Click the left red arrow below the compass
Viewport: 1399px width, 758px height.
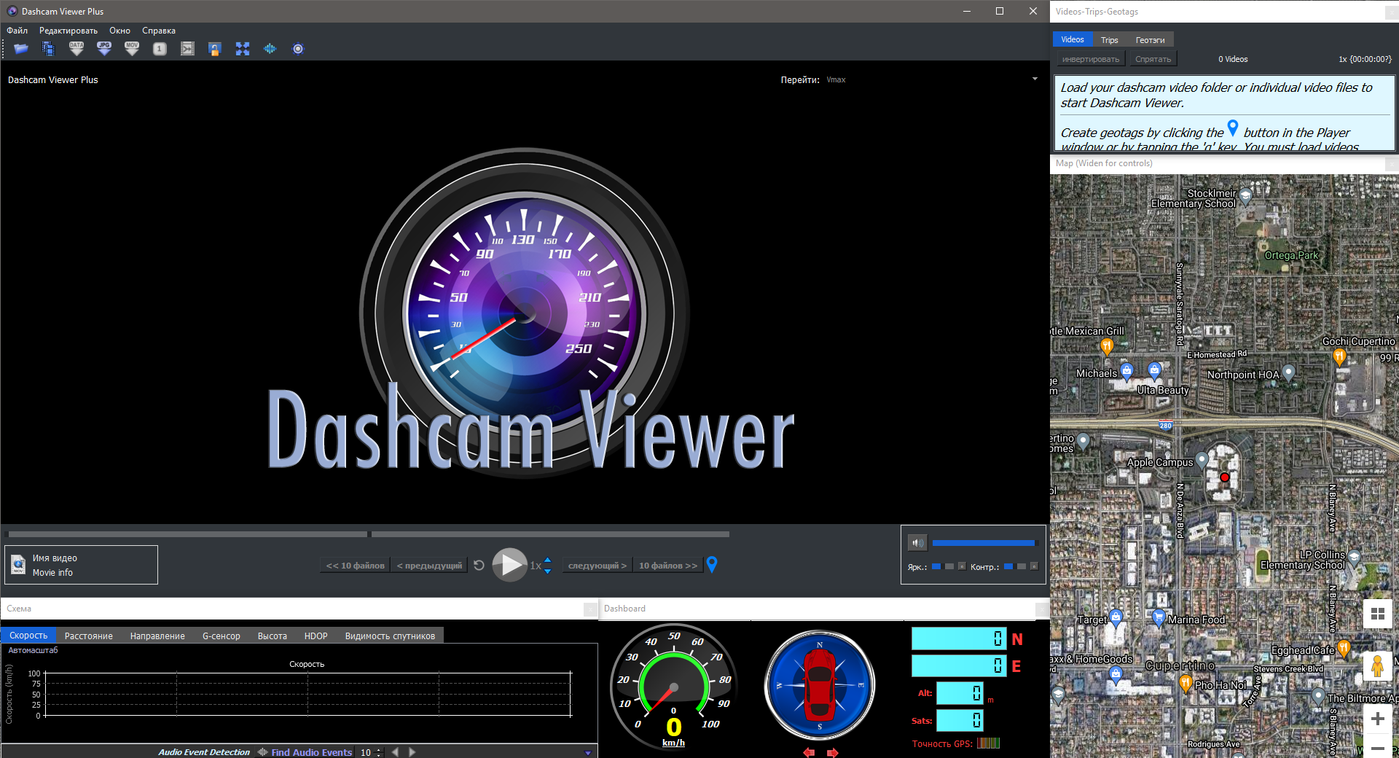pyautogui.click(x=809, y=752)
